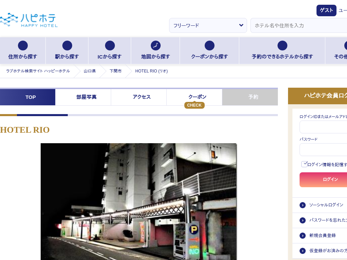
Task: Click arrow icon beside 仮登録がお済みの方
Action: click(x=303, y=251)
